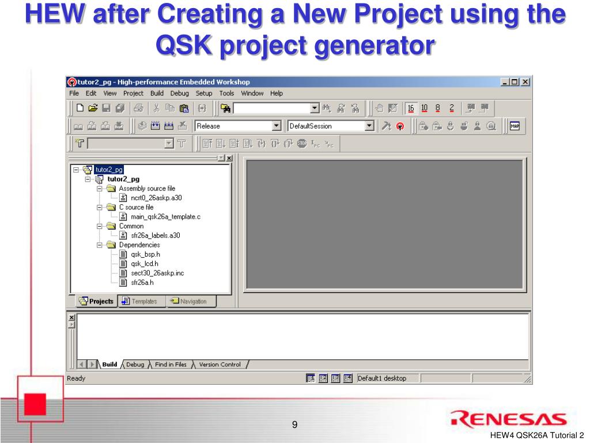Select qsk_bsp.h dependency file
The image size is (590, 443).
(x=145, y=254)
